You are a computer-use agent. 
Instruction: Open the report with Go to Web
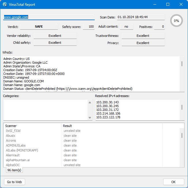point(14,182)
